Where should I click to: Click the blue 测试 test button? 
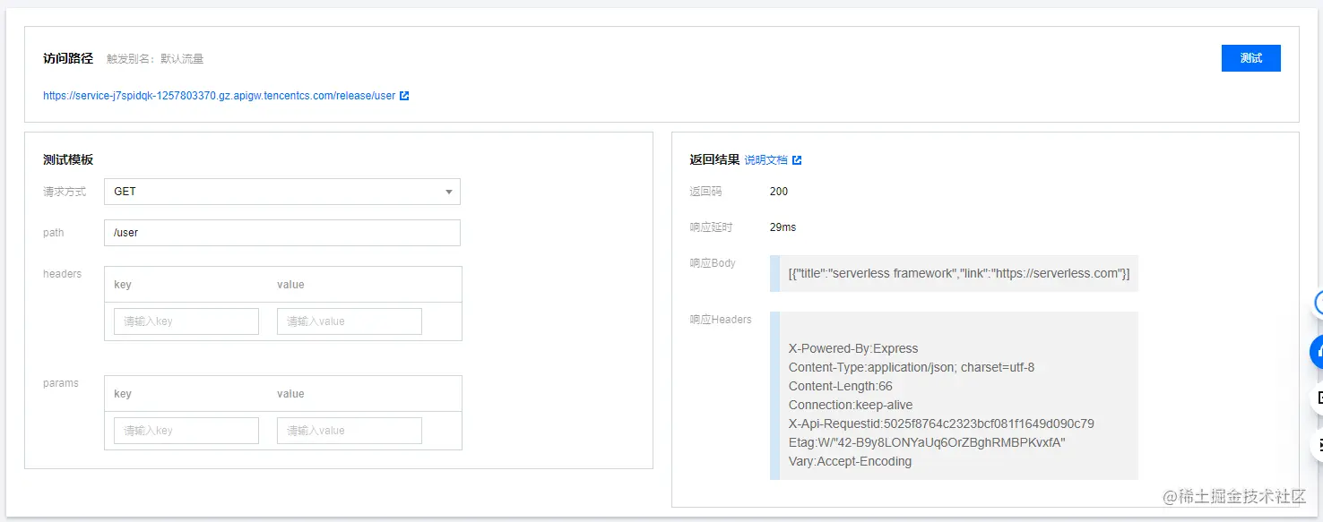tap(1250, 58)
